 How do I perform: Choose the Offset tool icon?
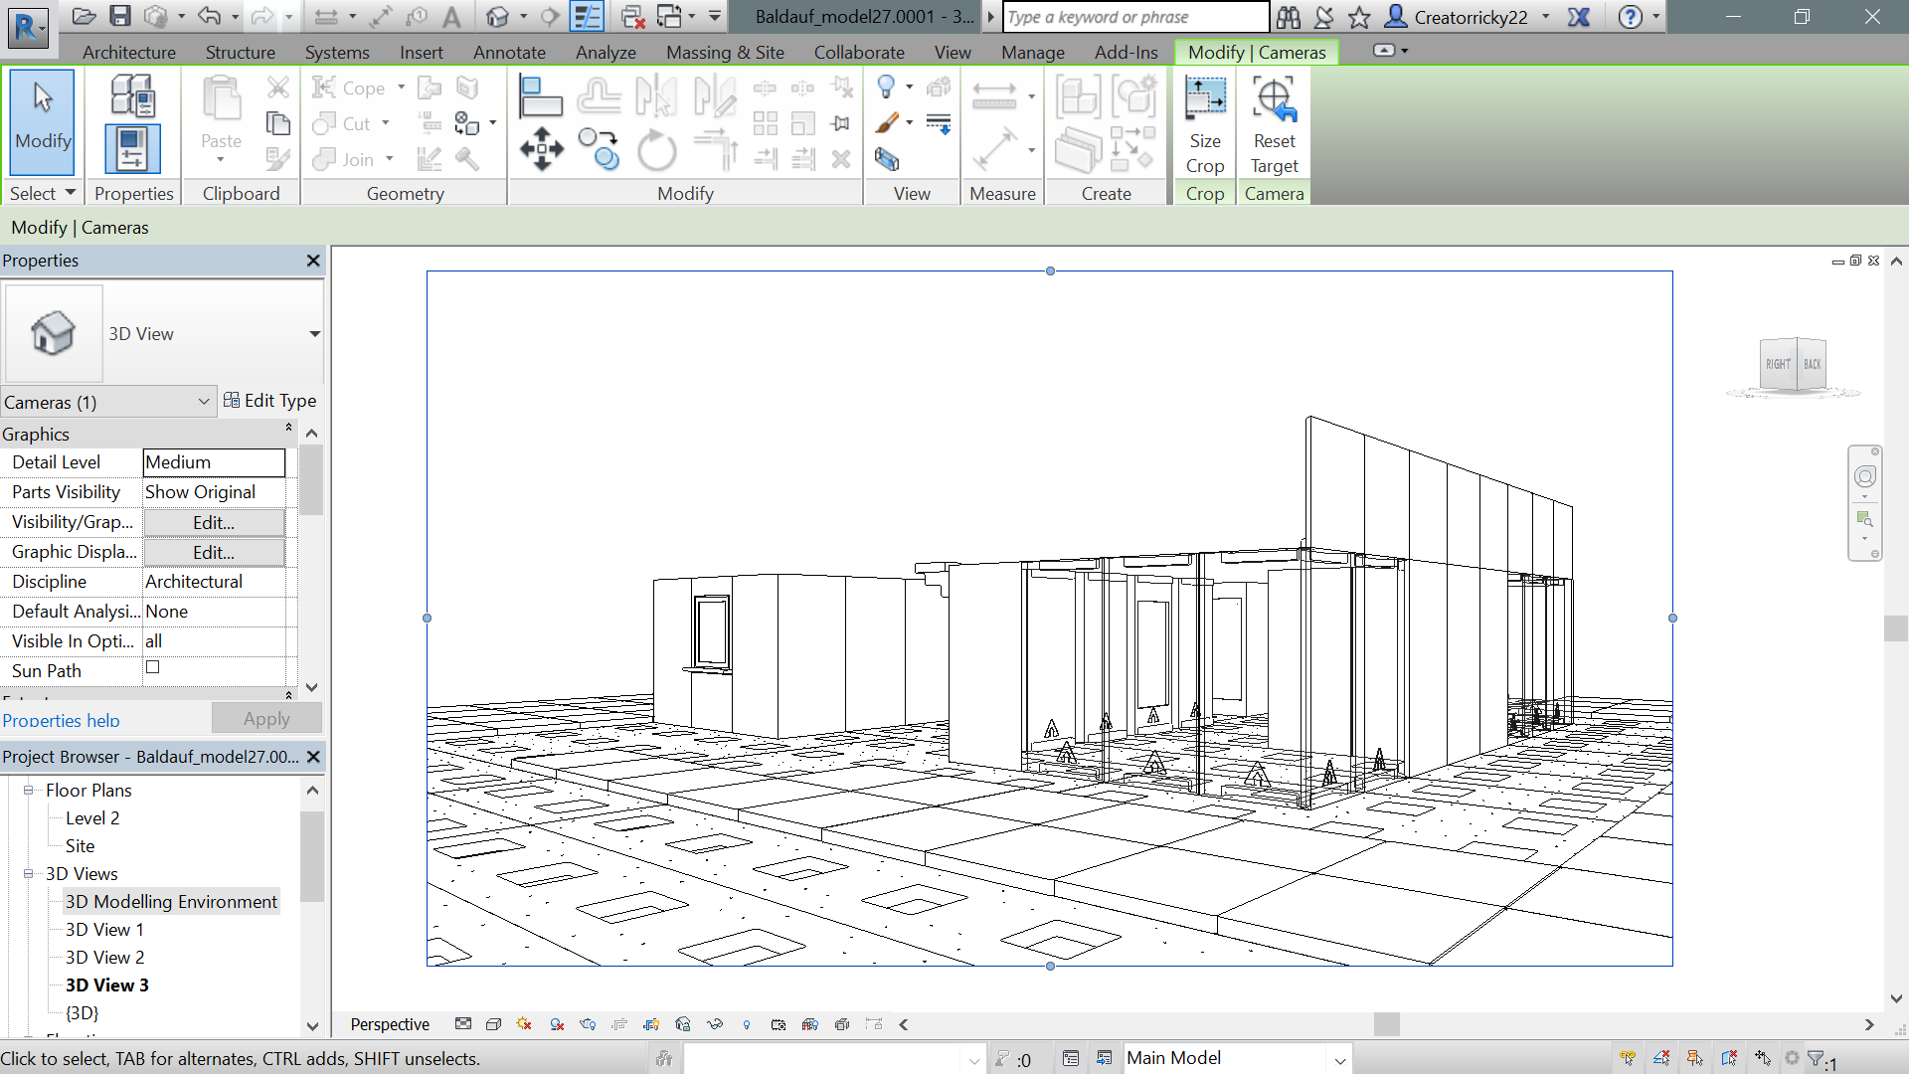(x=599, y=95)
